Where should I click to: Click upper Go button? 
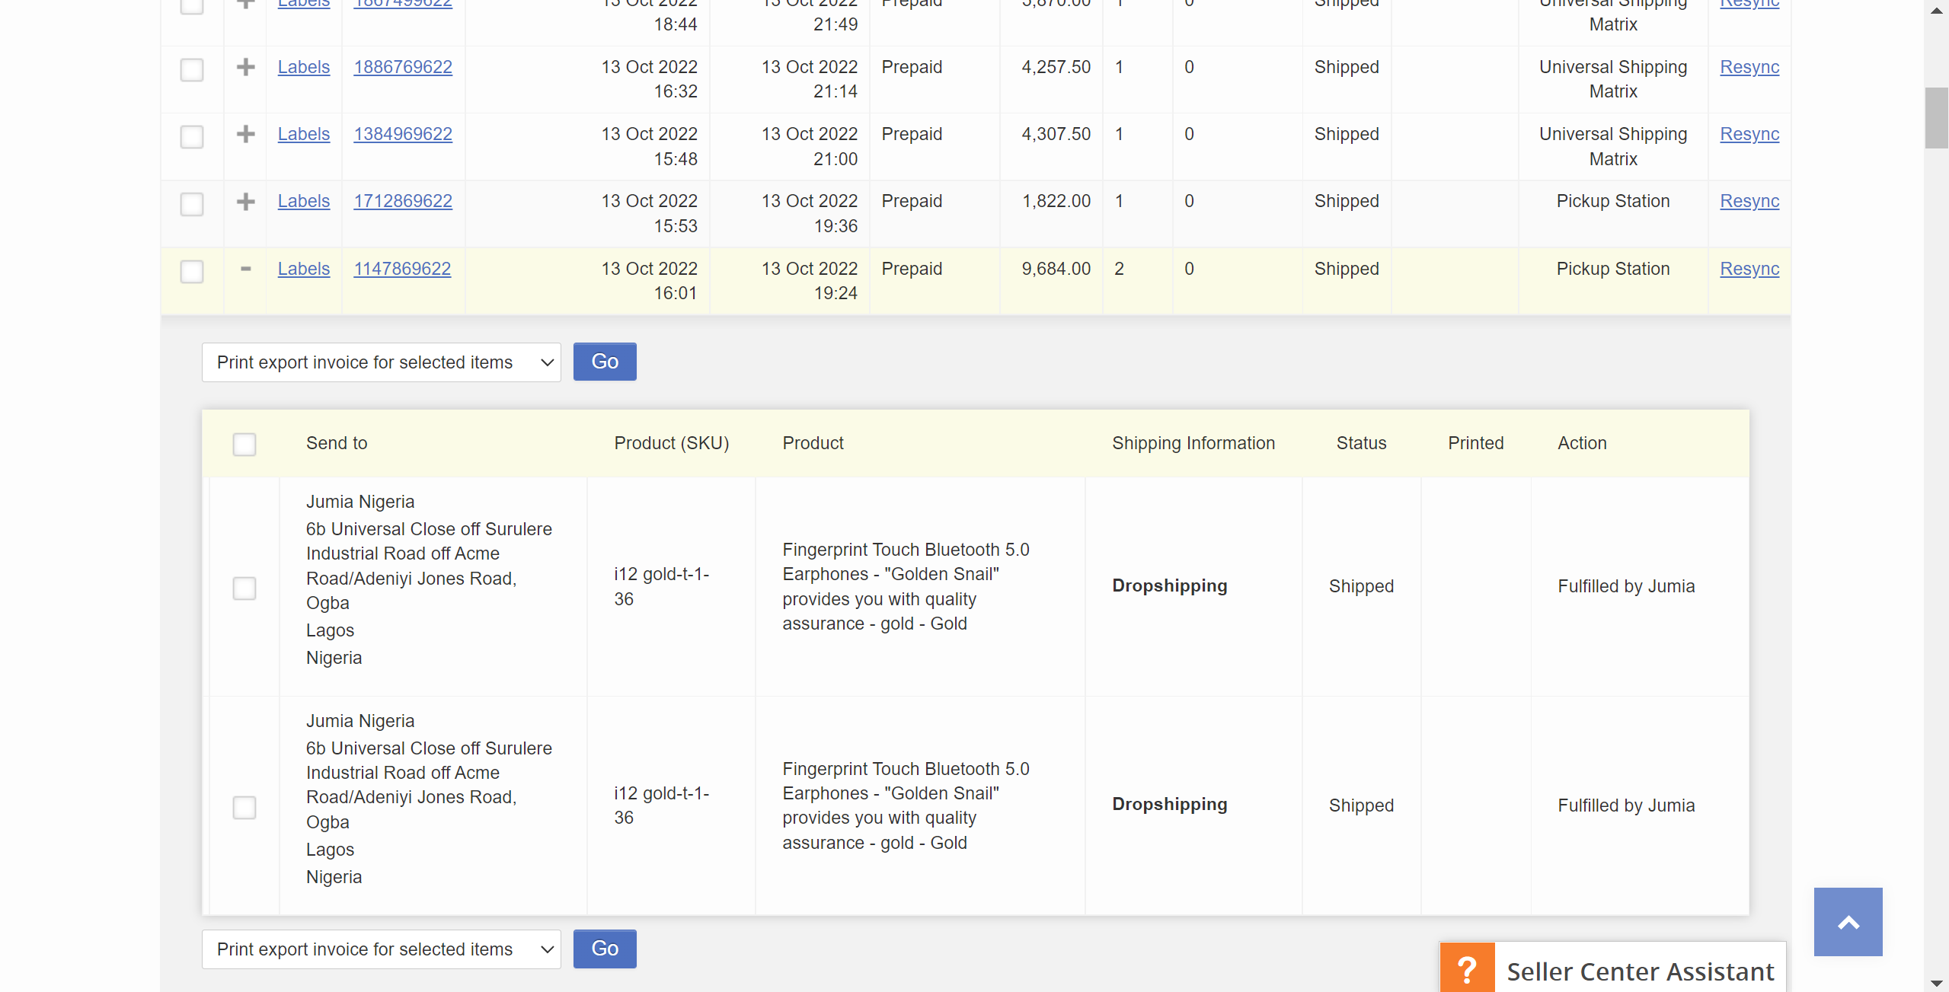point(605,362)
